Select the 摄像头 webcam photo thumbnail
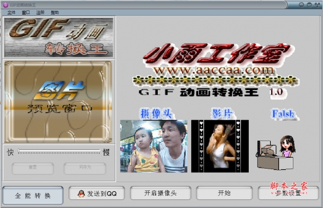 [x=153, y=146]
